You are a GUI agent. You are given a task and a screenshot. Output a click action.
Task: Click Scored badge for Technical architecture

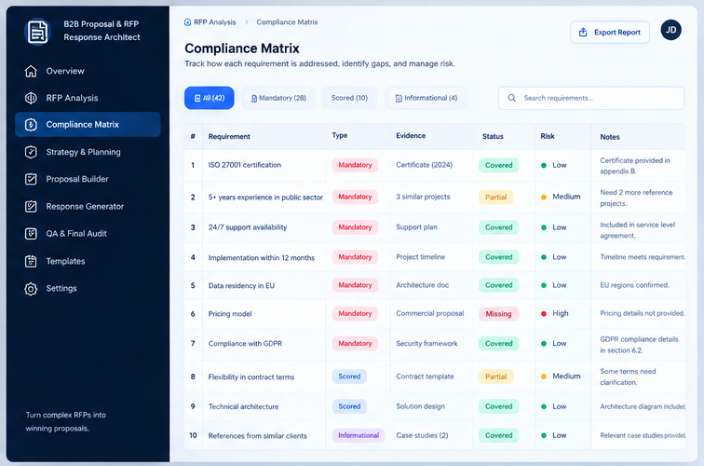[x=349, y=406]
